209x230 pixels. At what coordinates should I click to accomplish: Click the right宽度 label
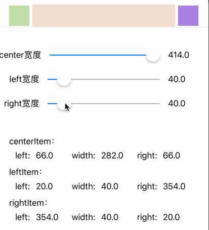pos(22,104)
